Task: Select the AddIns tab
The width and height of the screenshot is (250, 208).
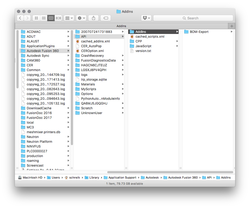Action: pos(121,26)
